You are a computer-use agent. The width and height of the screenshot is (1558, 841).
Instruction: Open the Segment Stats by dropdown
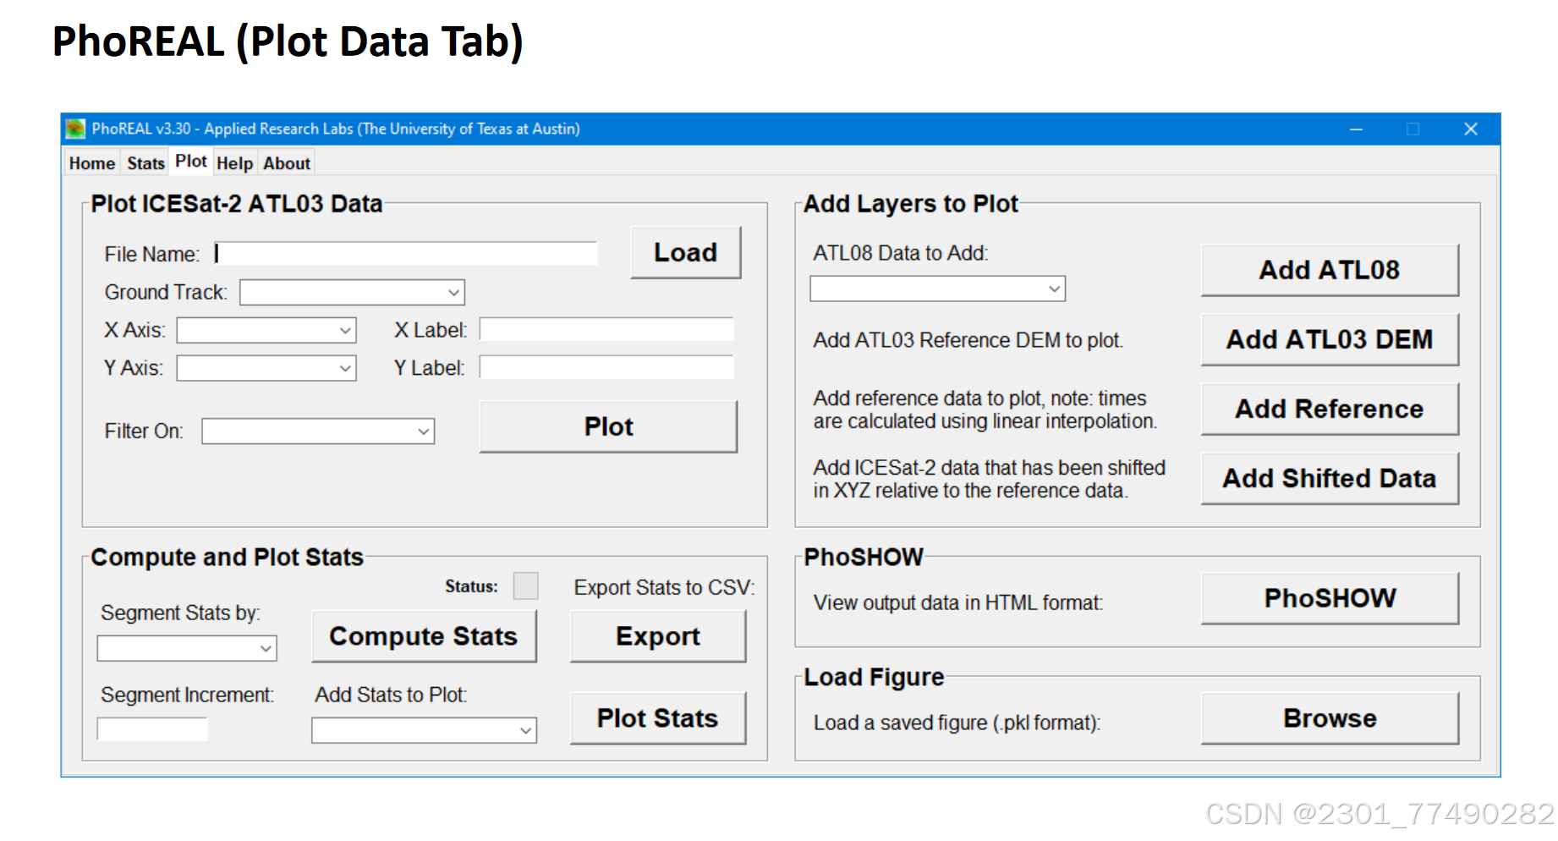187,648
